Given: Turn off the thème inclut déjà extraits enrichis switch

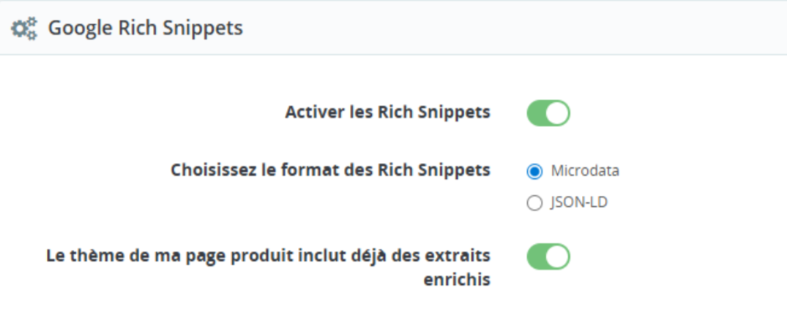Looking at the screenshot, I should (x=548, y=256).
